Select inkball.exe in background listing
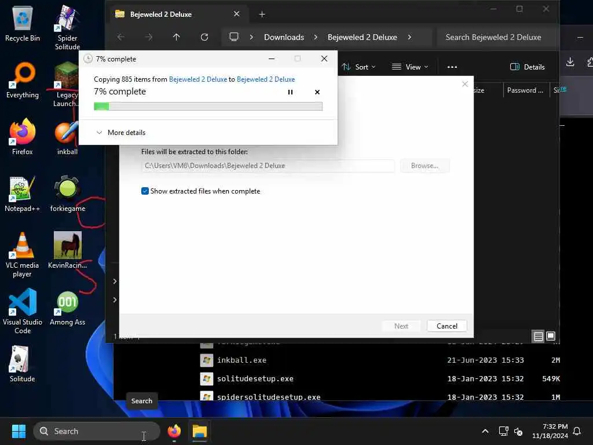This screenshot has height=445, width=593. [241, 360]
